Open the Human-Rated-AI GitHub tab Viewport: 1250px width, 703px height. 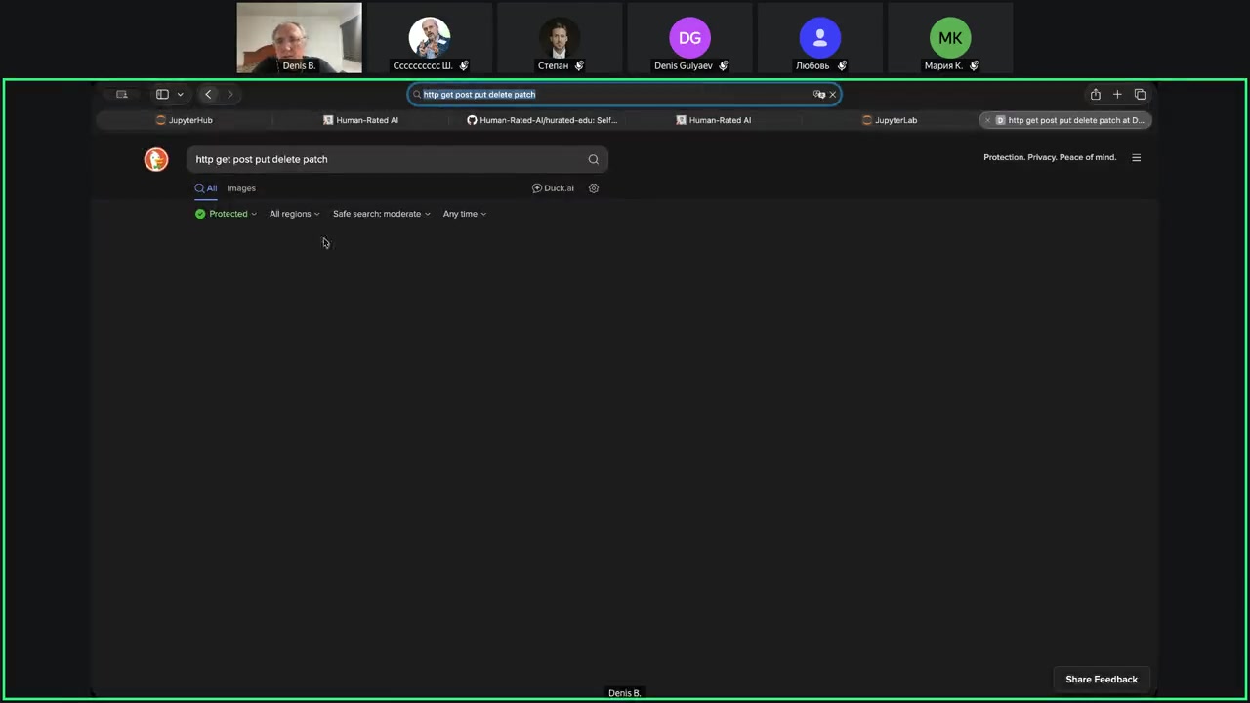coord(542,120)
